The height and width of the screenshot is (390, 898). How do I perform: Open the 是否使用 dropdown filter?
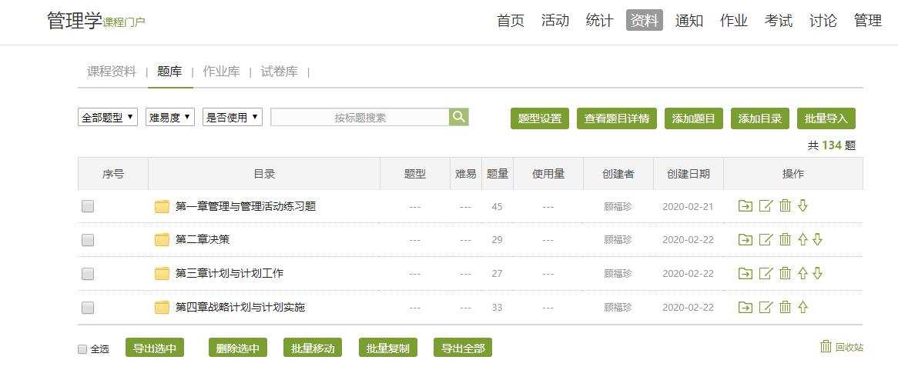coord(233,118)
